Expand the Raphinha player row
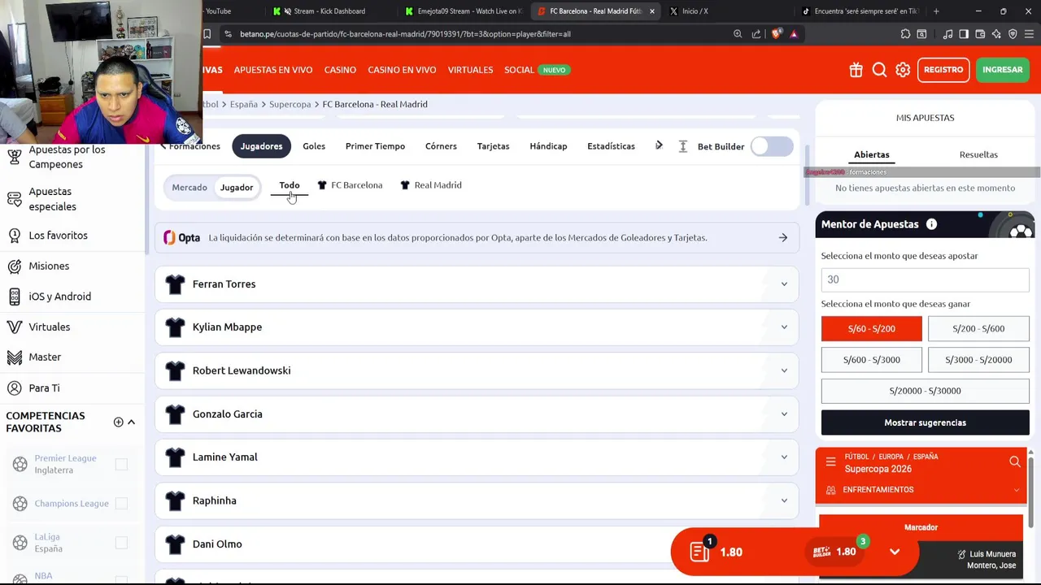This screenshot has width=1041, height=585. 477,500
